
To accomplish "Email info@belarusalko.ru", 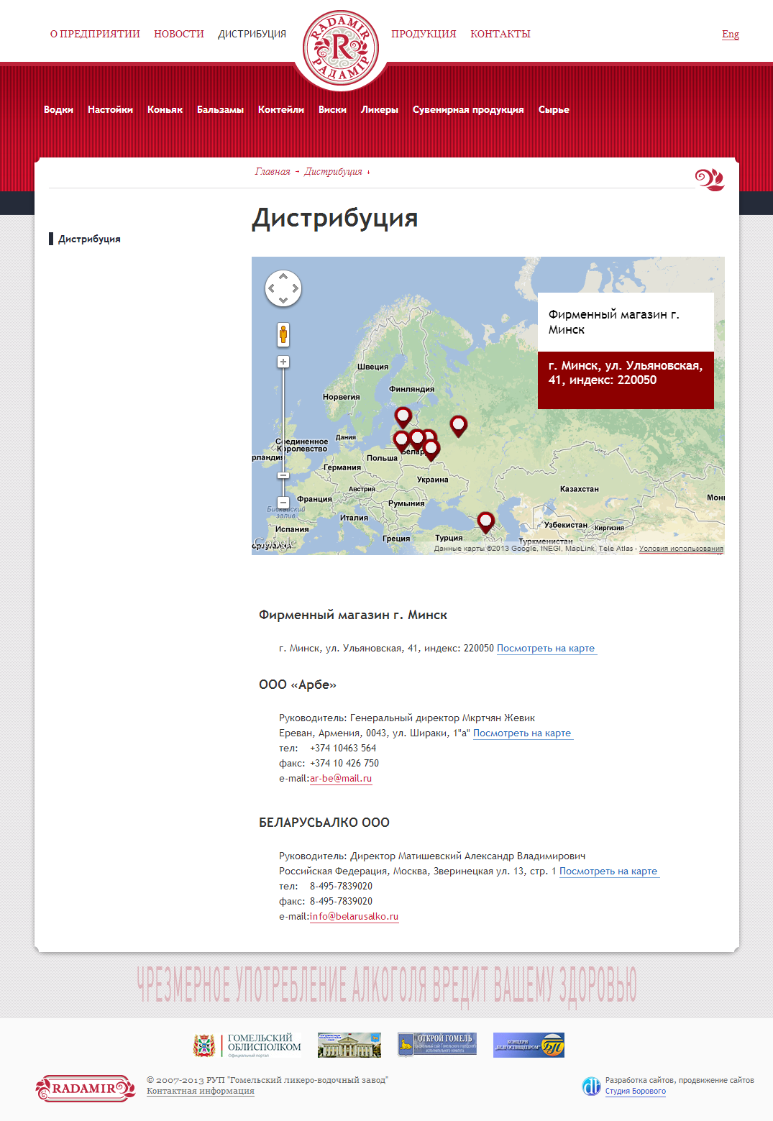I will (354, 917).
